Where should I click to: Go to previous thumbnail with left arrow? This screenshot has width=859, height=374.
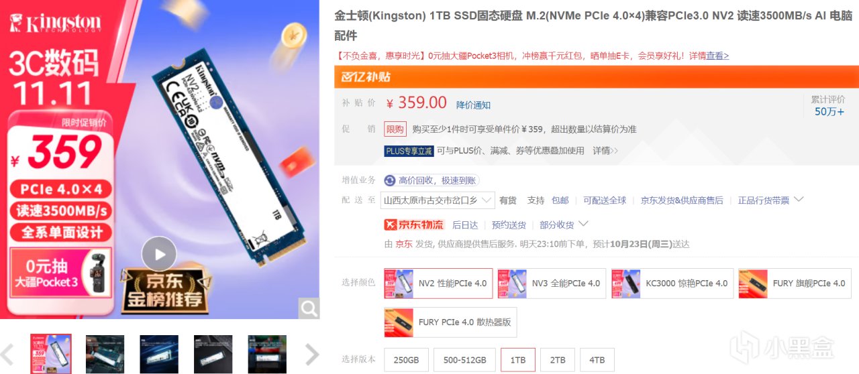coord(8,354)
